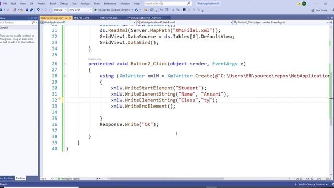The image size is (334, 188).
Task: Click the decrease indent toolbar icon
Action: 162,10
